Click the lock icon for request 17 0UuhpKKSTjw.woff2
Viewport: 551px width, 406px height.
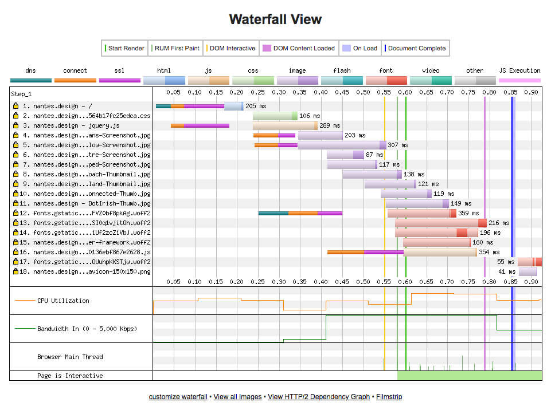(15, 262)
